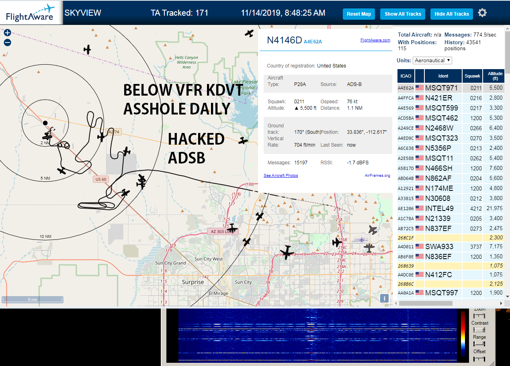
Task: Click Hide All Tracks button
Action: click(x=452, y=14)
